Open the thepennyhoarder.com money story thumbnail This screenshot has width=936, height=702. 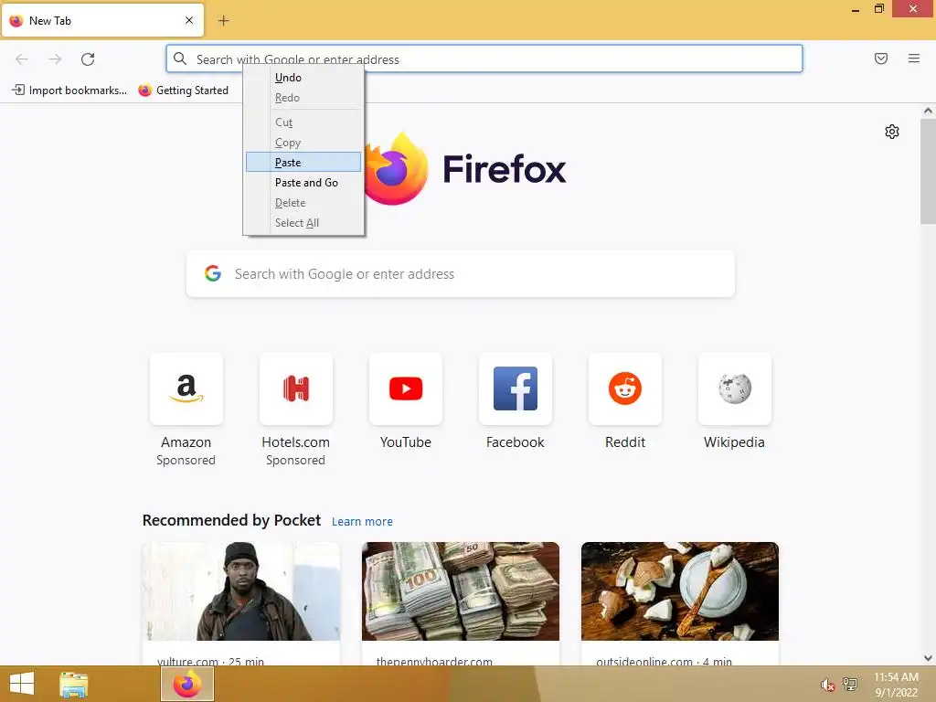461,591
